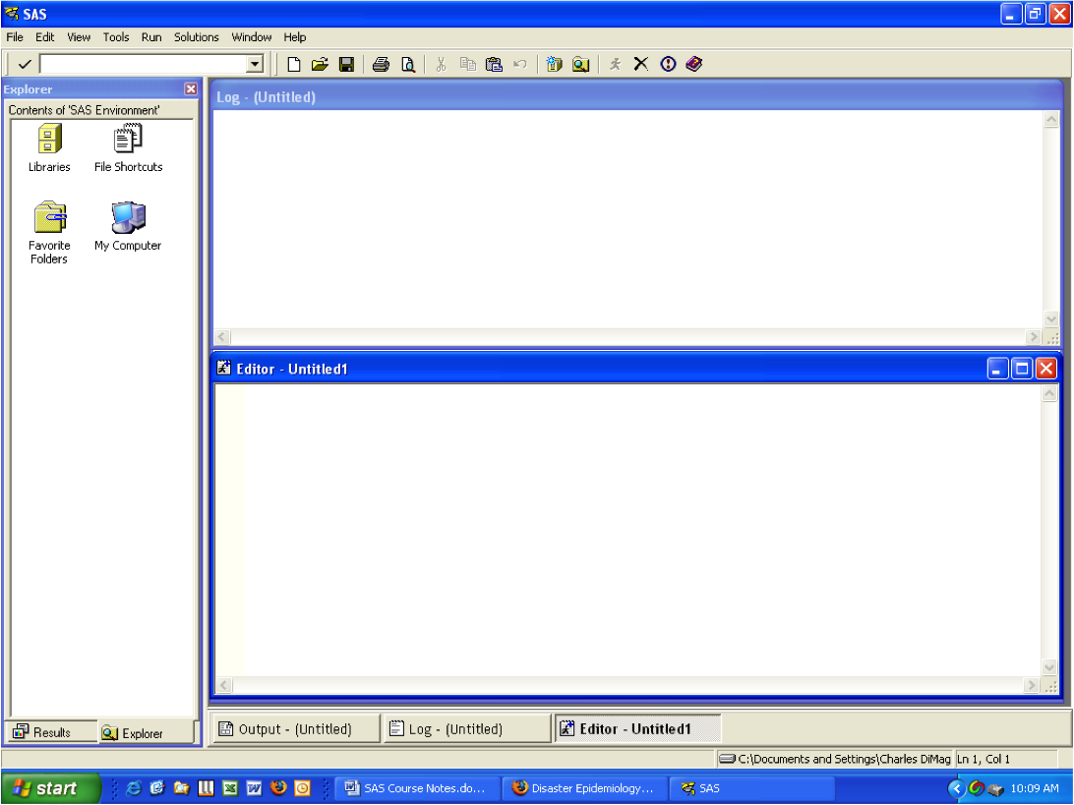Select Output - (Untitled) window tab
This screenshot has height=805, width=1074.
coord(295,729)
